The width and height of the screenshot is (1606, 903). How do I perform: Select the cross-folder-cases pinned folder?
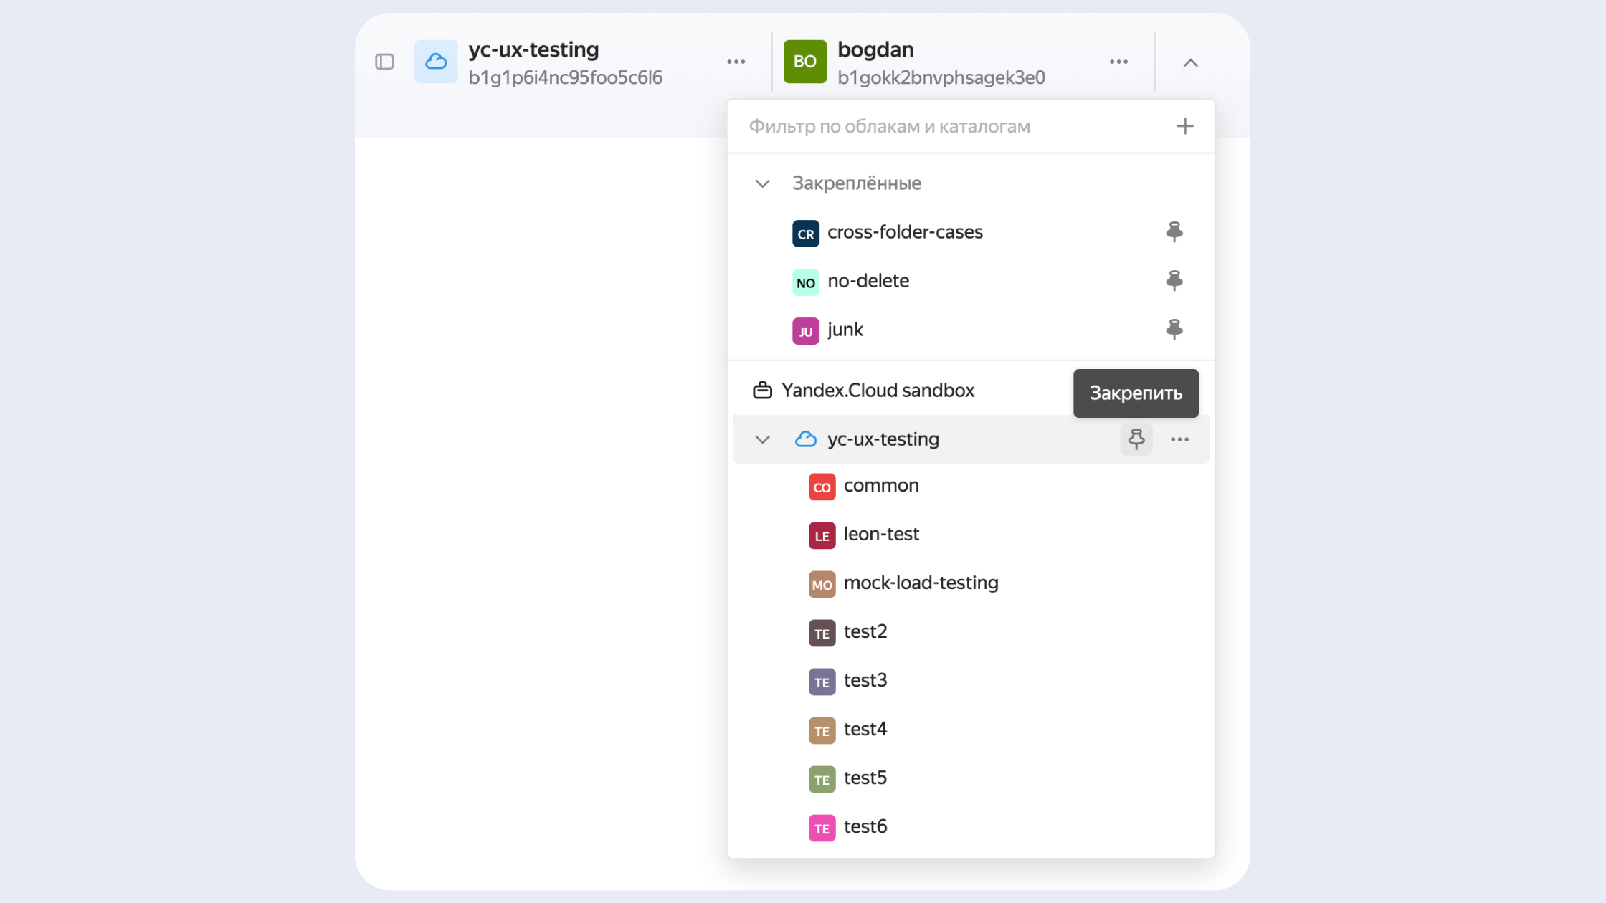[971, 232]
